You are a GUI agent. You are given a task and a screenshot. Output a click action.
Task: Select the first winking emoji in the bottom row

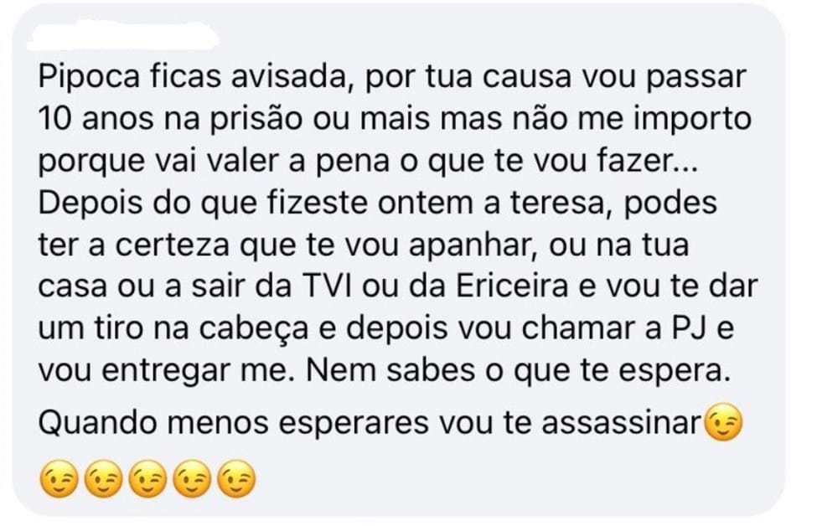coord(59,479)
